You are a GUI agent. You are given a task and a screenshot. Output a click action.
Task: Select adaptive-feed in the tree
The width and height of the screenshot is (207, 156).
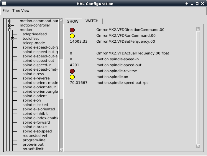point(35,34)
